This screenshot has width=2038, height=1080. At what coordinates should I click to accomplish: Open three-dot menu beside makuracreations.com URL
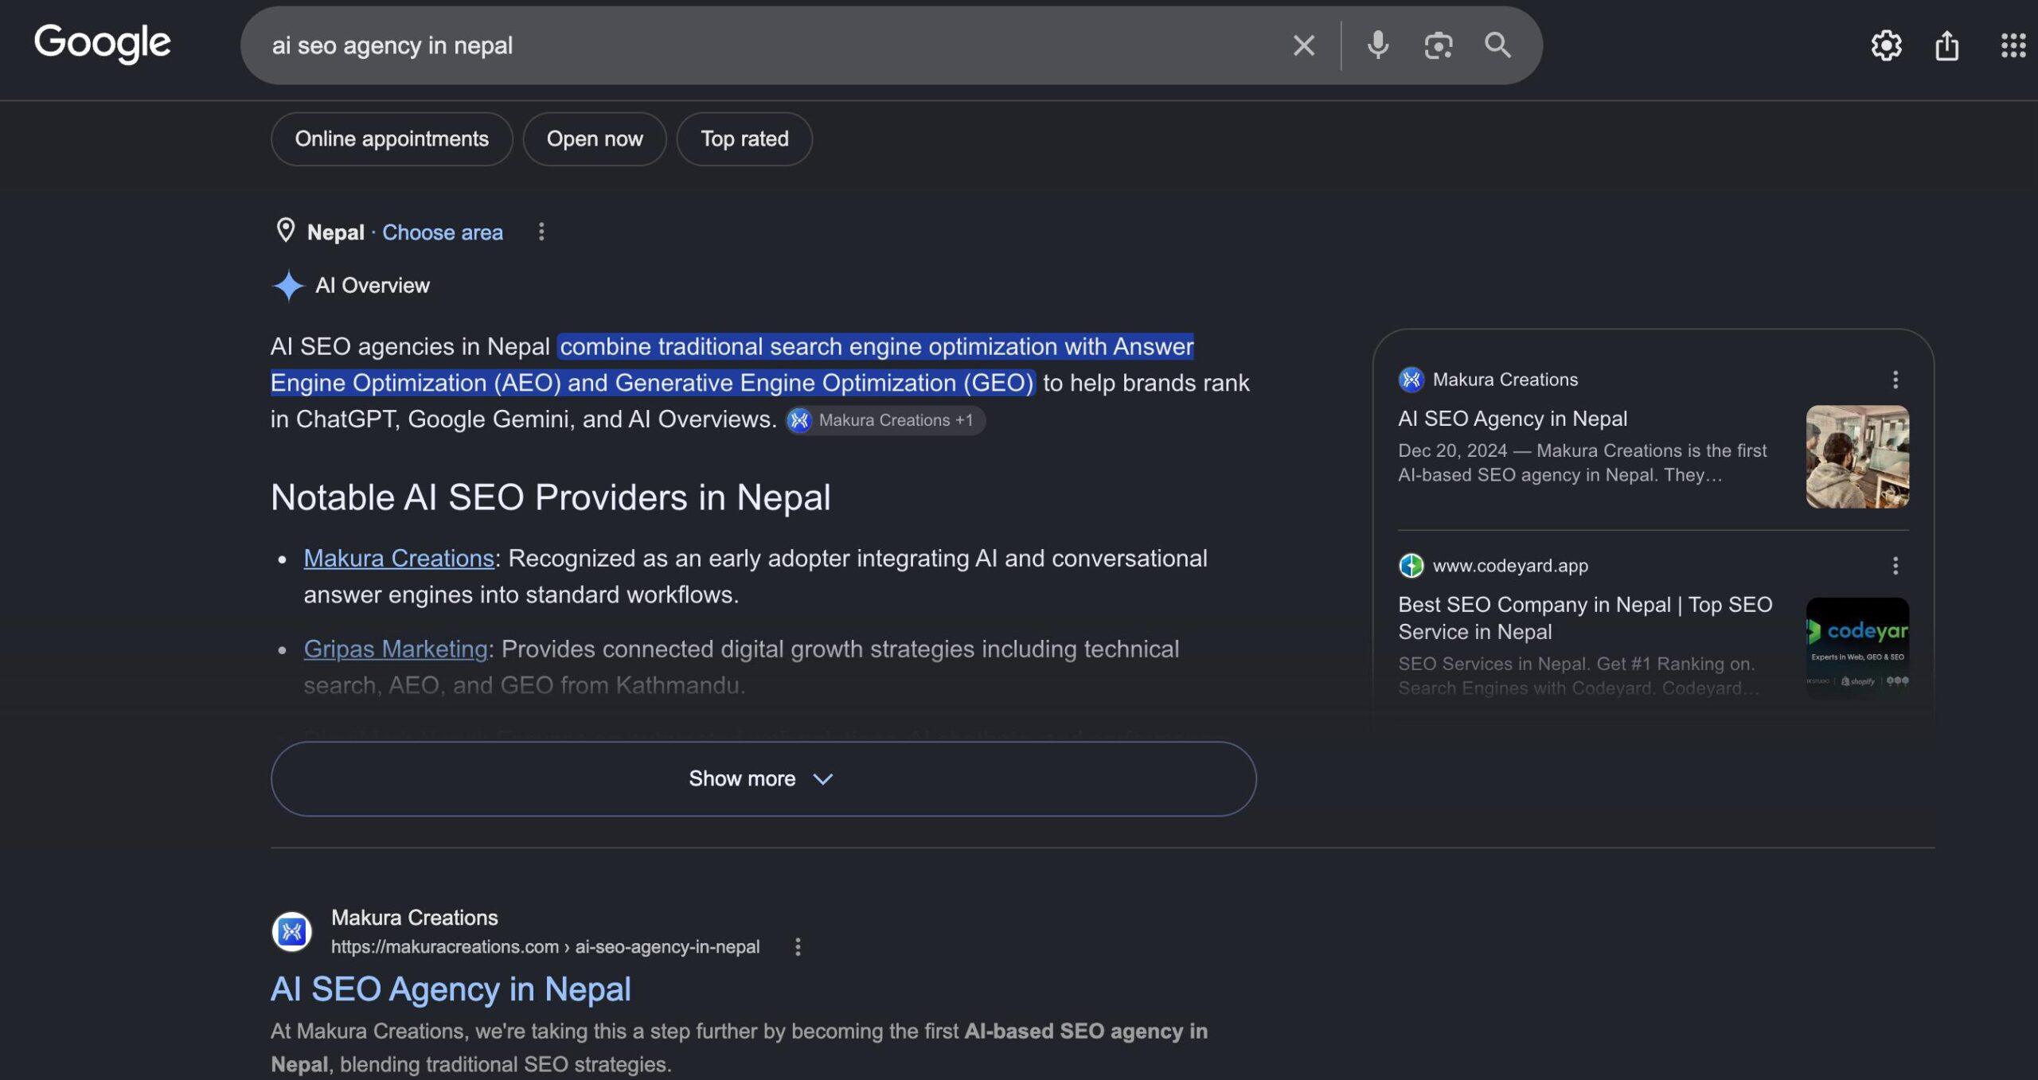tap(798, 946)
